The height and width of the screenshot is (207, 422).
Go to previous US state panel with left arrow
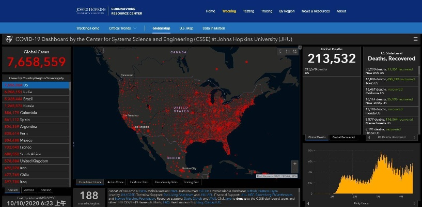pos(369,138)
